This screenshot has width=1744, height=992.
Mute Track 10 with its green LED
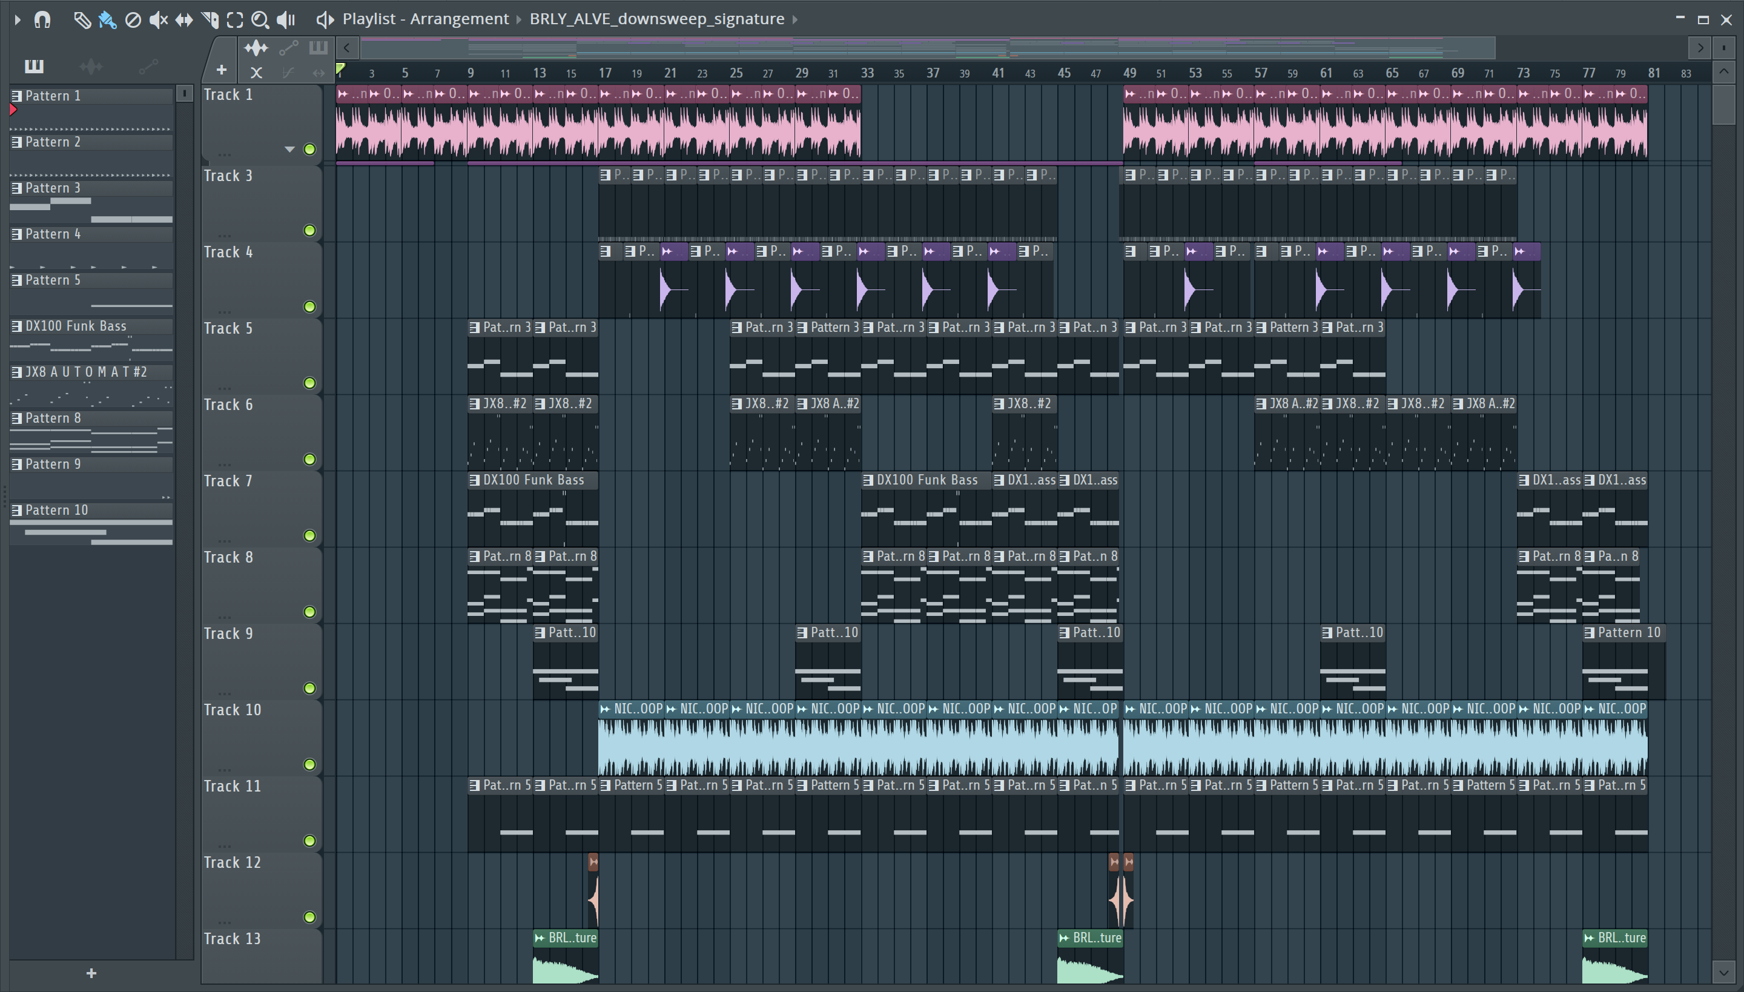point(310,764)
